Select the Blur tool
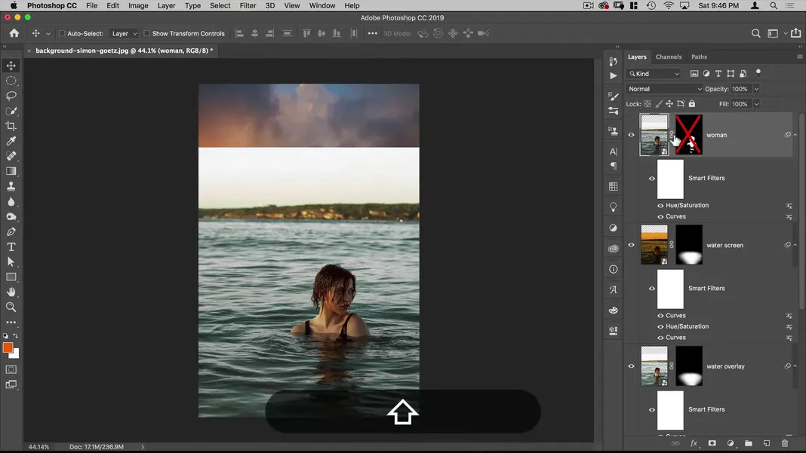 click(11, 201)
